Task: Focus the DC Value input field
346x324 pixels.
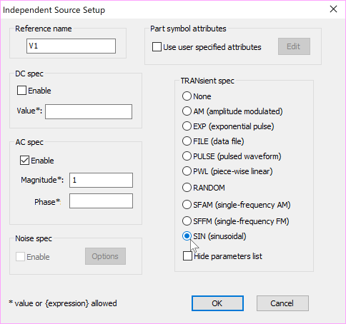Action: [89, 111]
